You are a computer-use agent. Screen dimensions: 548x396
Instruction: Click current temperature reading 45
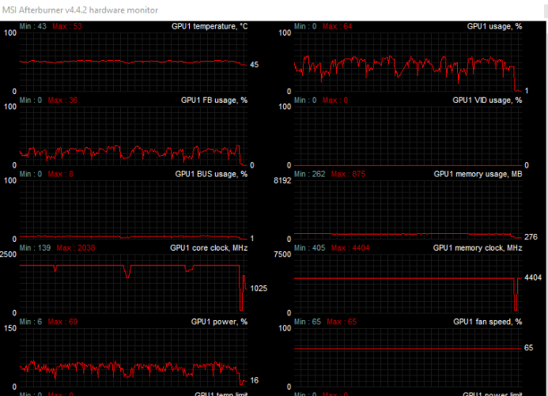255,65
